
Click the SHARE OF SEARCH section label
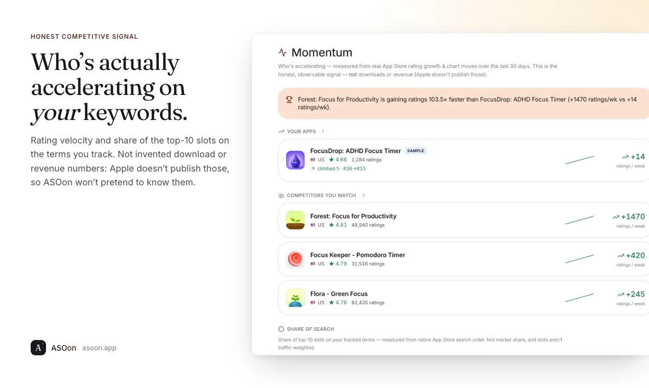[x=311, y=329]
